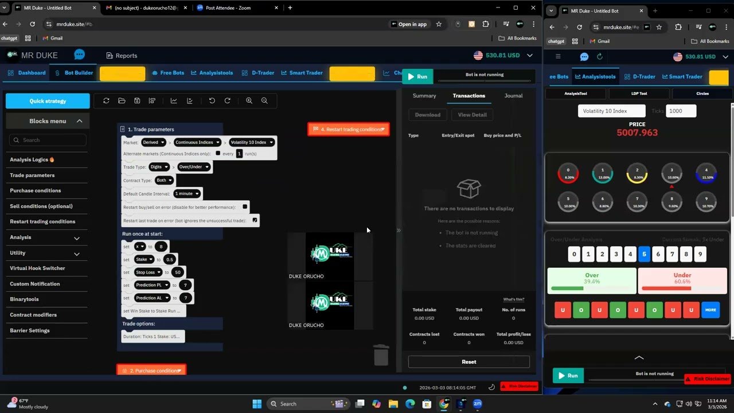734x413 pixels.
Task: Click the MORE button in Over/Under analysis
Action: tap(710, 310)
